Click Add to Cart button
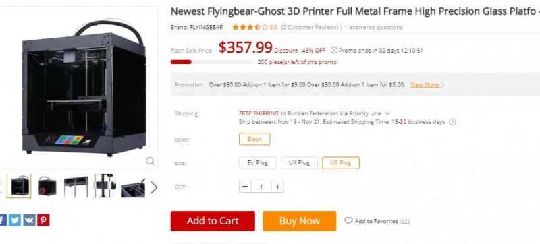 213,221
